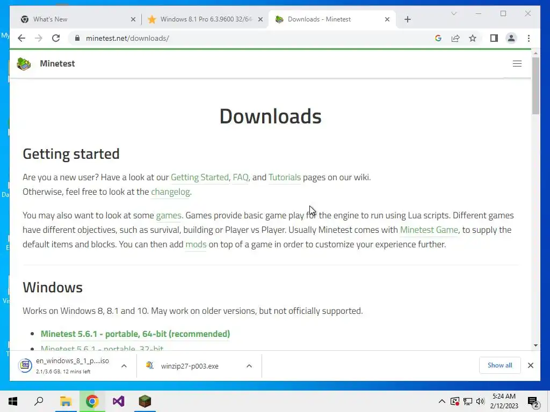Open the Minetest site hamburger menu
This screenshot has height=412, width=550.
517,63
